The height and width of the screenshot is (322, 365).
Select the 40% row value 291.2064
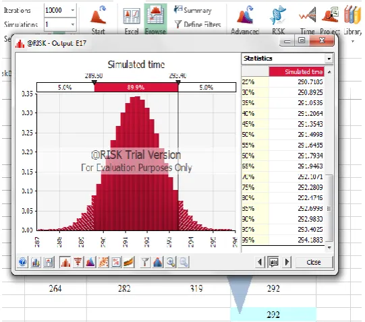(x=310, y=113)
